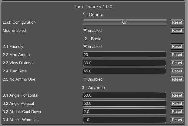Click the 2.4 Turn Rate input field
Viewport: 188px width, 126px height.
[x=124, y=71]
